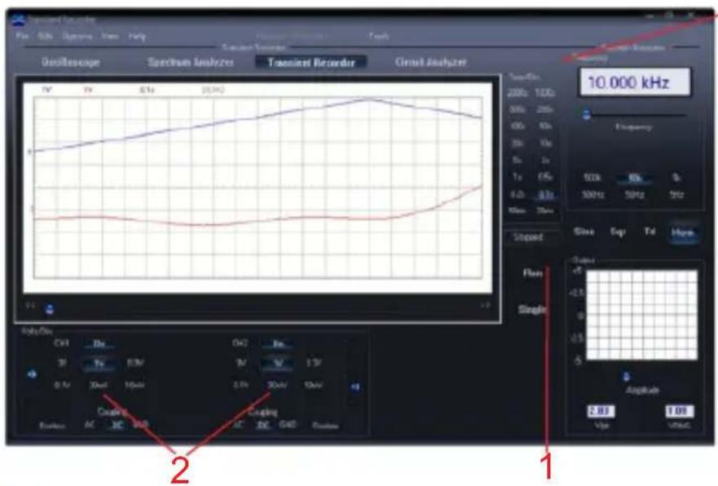718x486 pixels.
Task: Click the highlighted More waveforms button
Action: pos(682,232)
